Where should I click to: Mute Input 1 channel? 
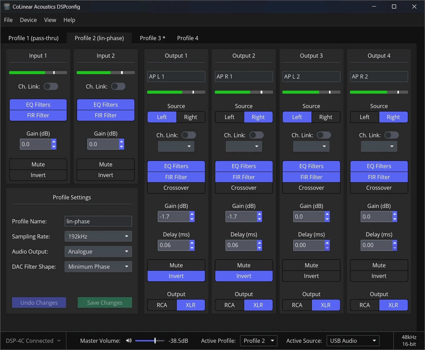38,164
